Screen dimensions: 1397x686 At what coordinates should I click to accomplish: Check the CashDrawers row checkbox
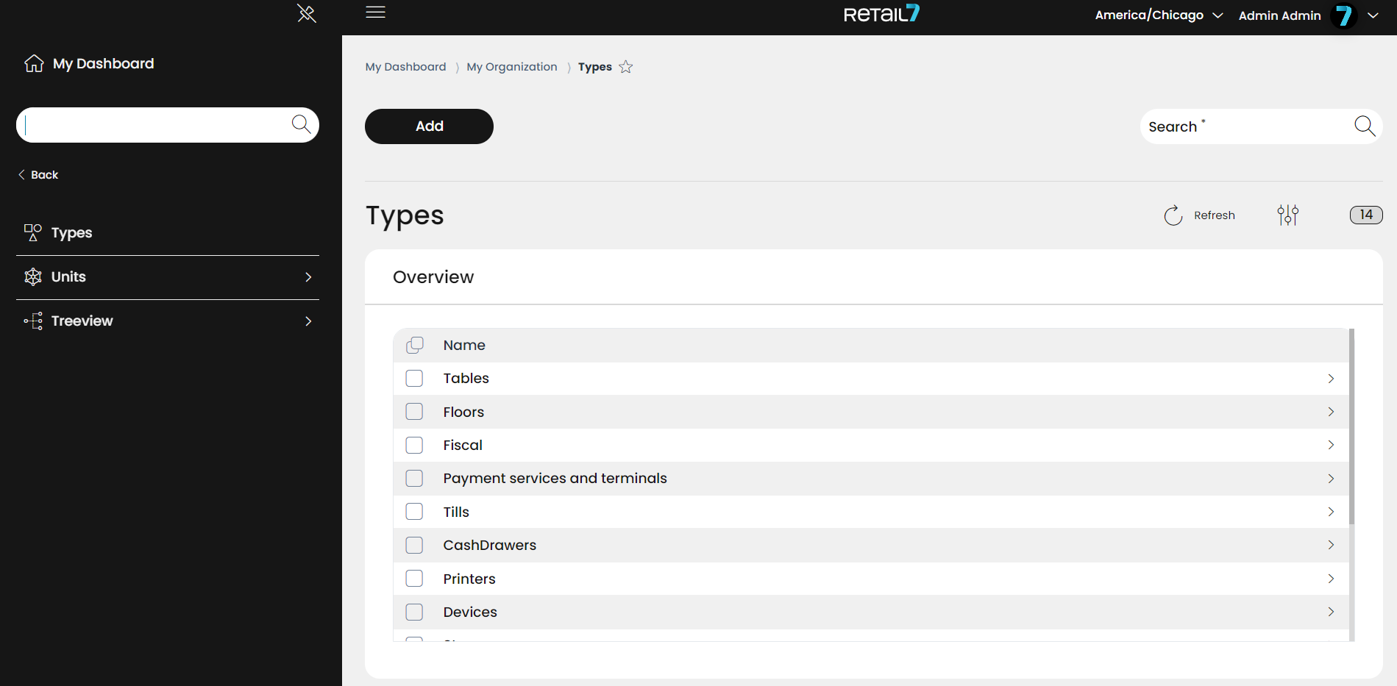(x=415, y=545)
